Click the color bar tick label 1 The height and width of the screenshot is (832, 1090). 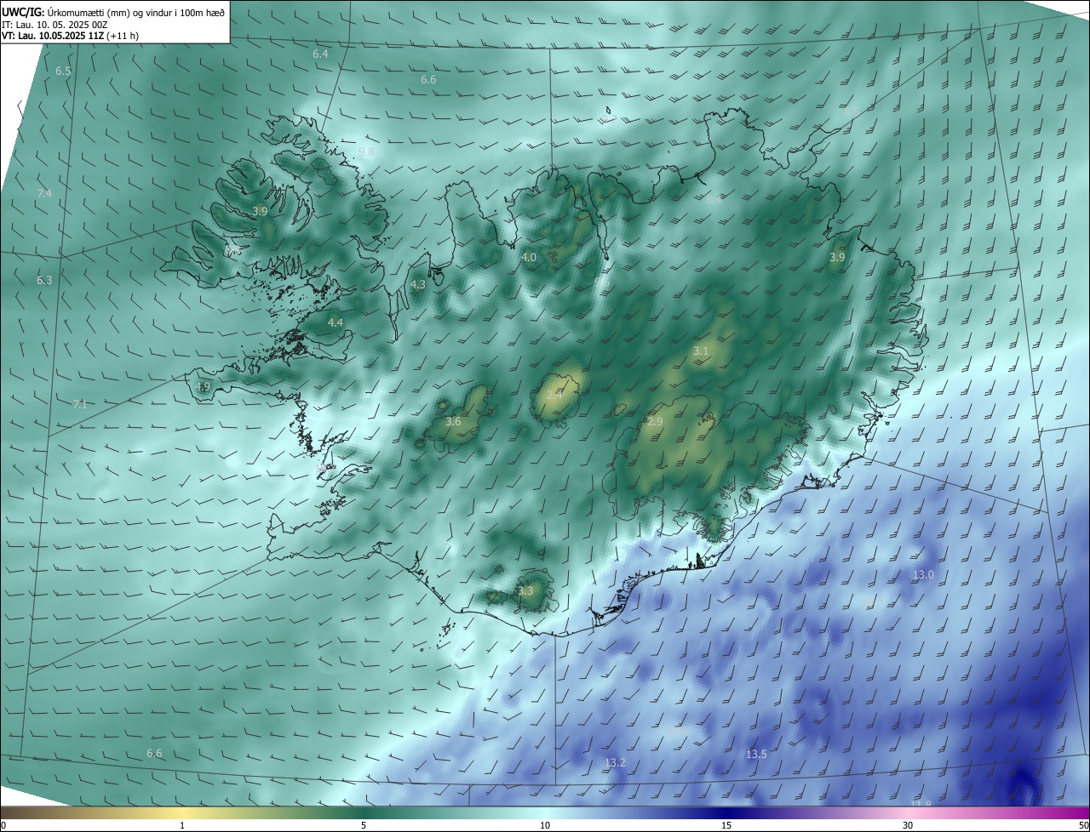[x=182, y=825]
